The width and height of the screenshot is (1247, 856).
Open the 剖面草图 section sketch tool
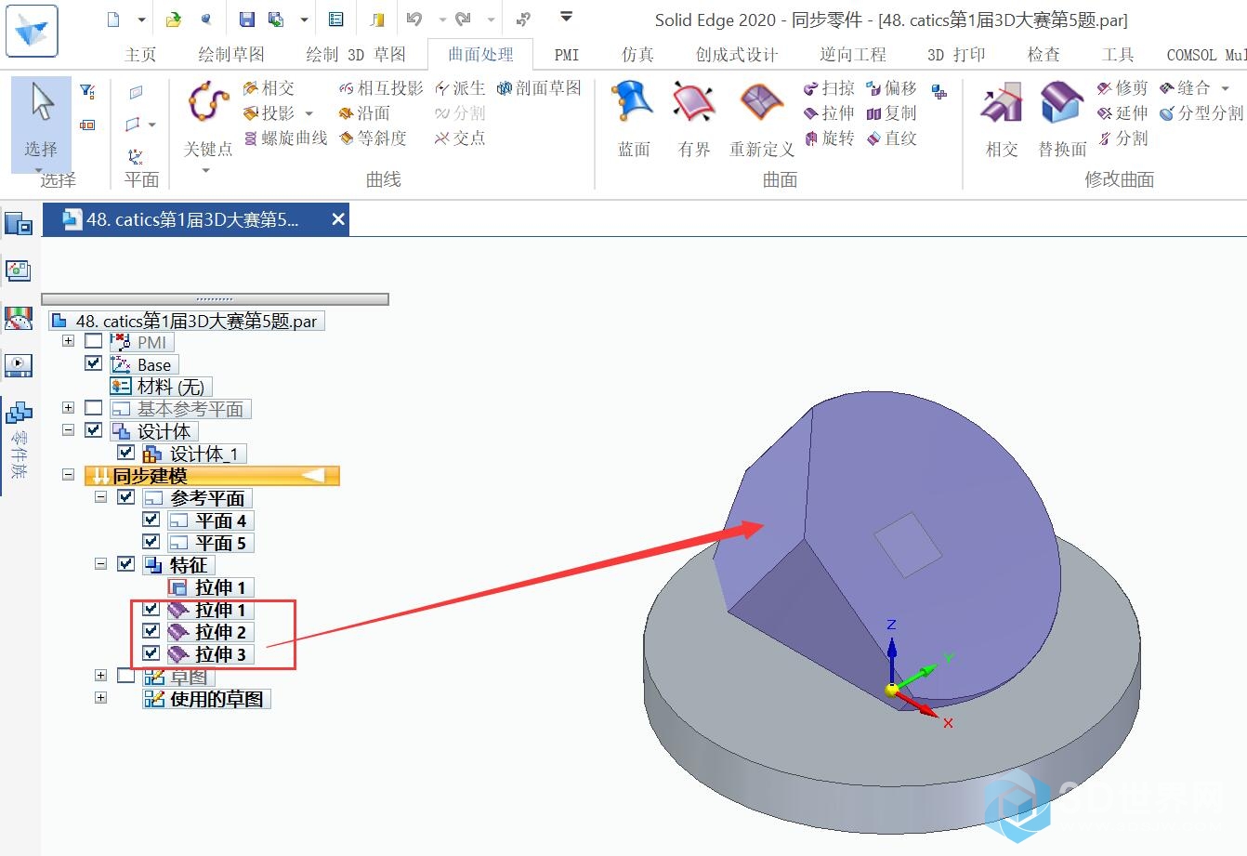click(x=539, y=88)
